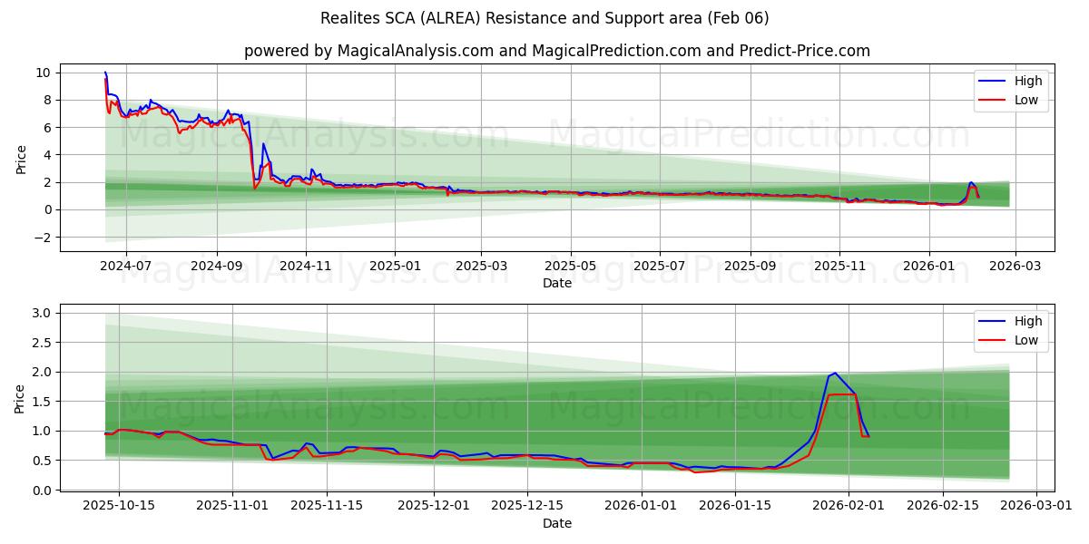This screenshot has width=1089, height=544.
Task: Click the "2026-03" tick label on top chart
Action: (1015, 266)
